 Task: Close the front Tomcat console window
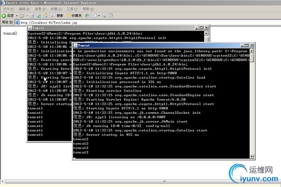[252, 45]
